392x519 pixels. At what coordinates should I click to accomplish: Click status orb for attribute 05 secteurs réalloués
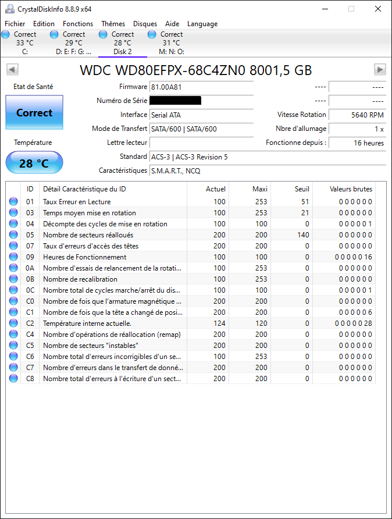coord(13,234)
